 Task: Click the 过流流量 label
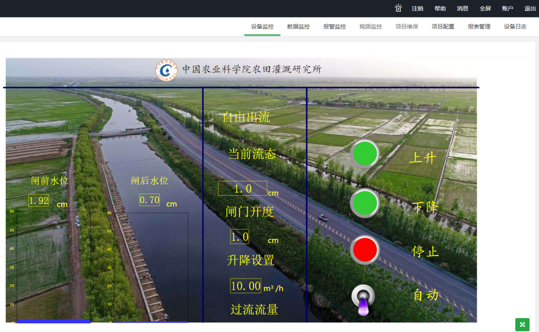pyautogui.click(x=254, y=309)
